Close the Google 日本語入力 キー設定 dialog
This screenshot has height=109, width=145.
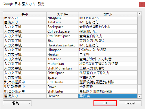142,4
